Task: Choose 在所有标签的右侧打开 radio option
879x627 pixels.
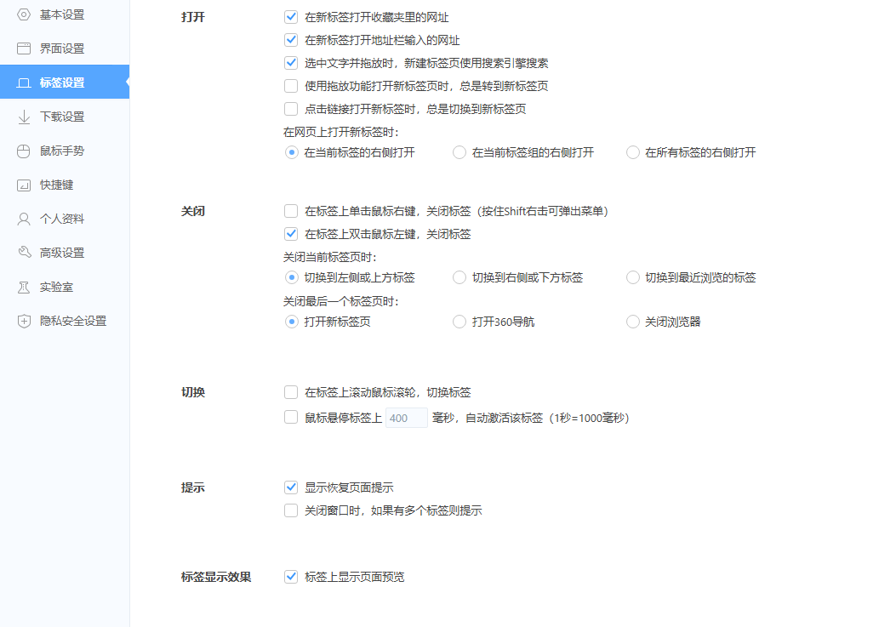Action: pos(633,152)
